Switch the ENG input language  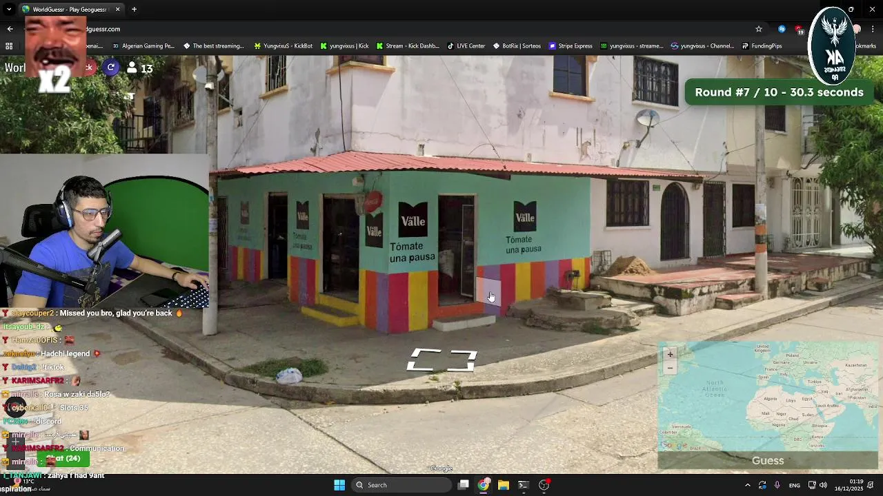point(795,485)
